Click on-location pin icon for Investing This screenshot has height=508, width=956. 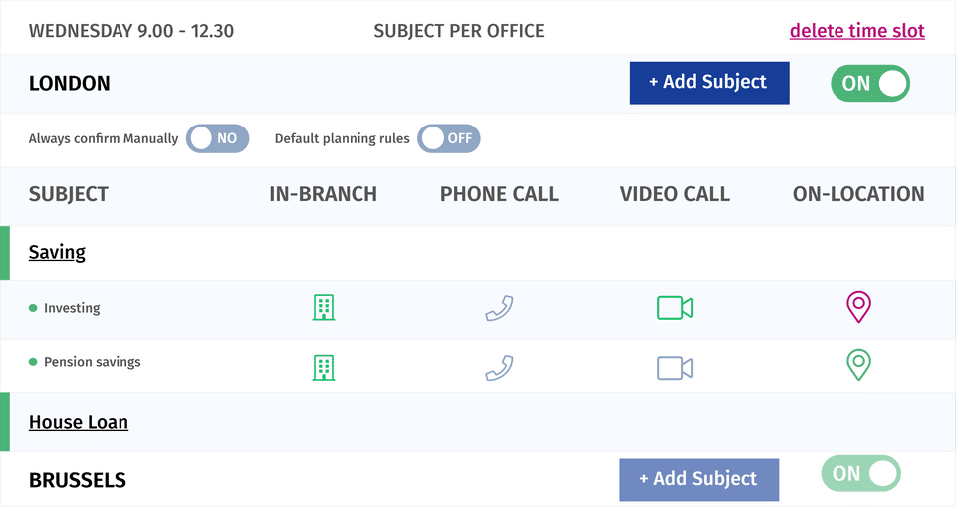point(858,307)
